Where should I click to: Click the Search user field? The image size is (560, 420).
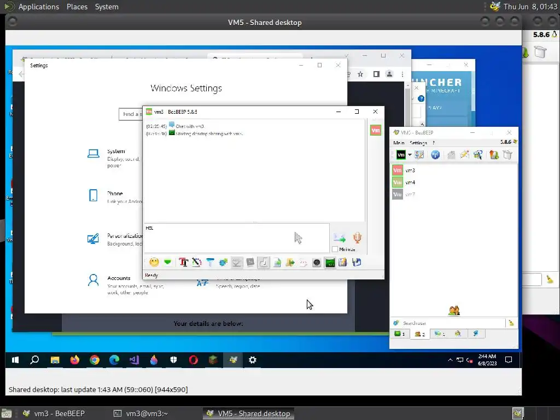[x=453, y=323]
